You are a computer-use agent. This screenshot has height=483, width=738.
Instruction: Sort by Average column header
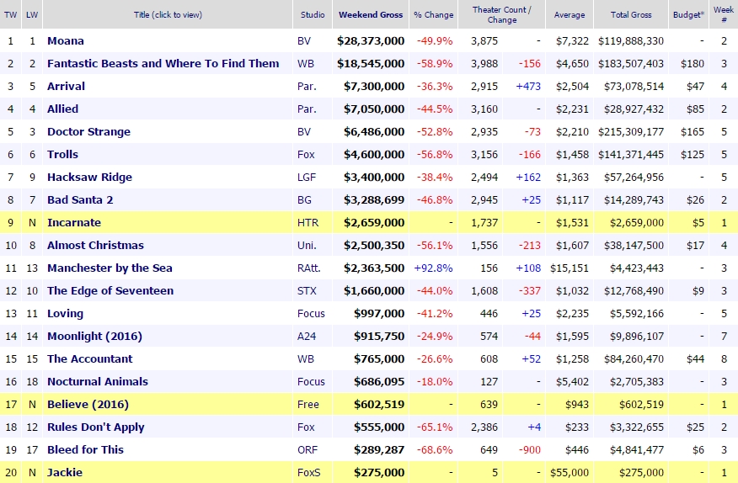[x=570, y=14]
